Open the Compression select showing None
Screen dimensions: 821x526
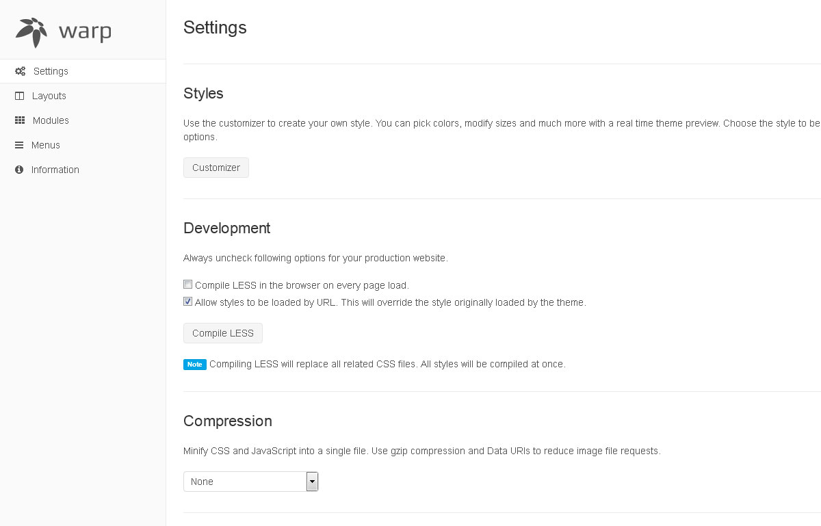[244, 482]
